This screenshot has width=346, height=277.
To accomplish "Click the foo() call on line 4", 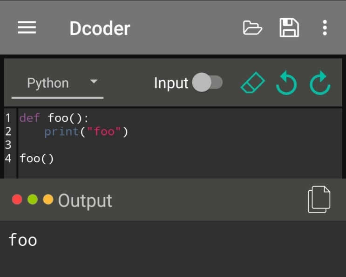I will click(37, 159).
